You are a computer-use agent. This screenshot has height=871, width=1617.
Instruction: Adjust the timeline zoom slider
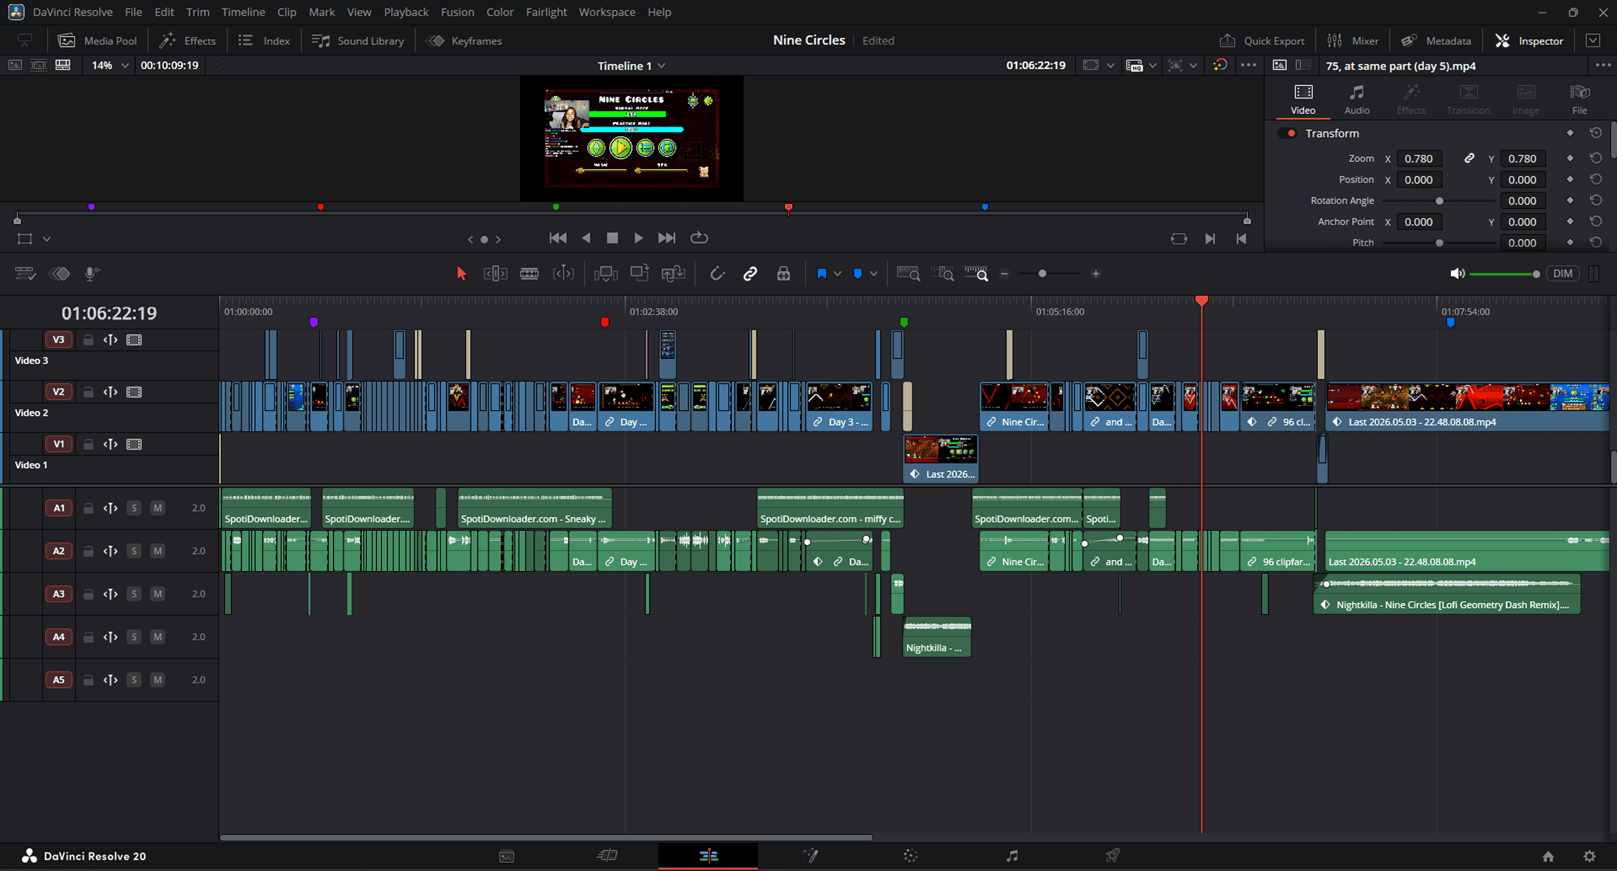(1050, 274)
